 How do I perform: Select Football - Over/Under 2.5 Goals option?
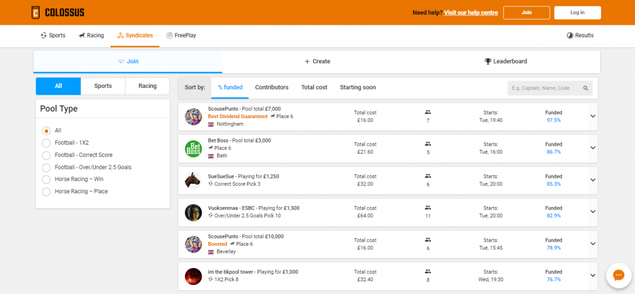(46, 167)
